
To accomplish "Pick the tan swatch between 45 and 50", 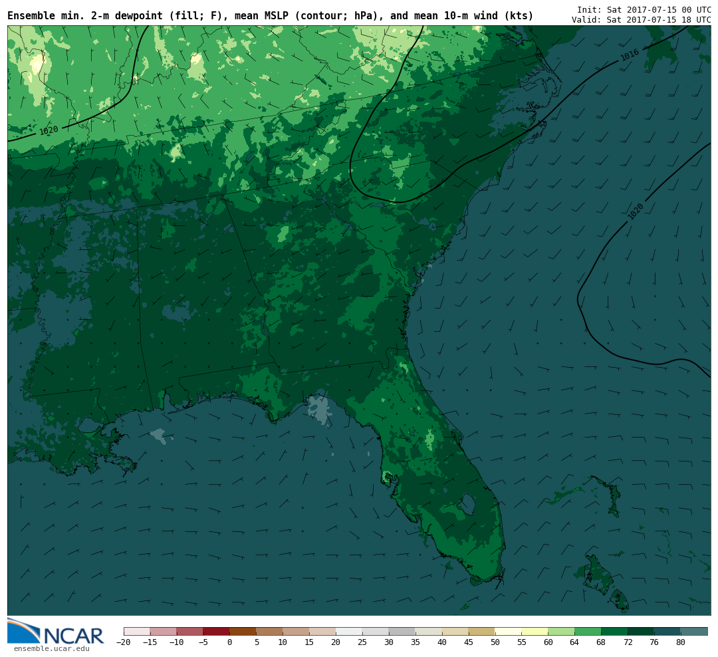I will click(x=482, y=631).
